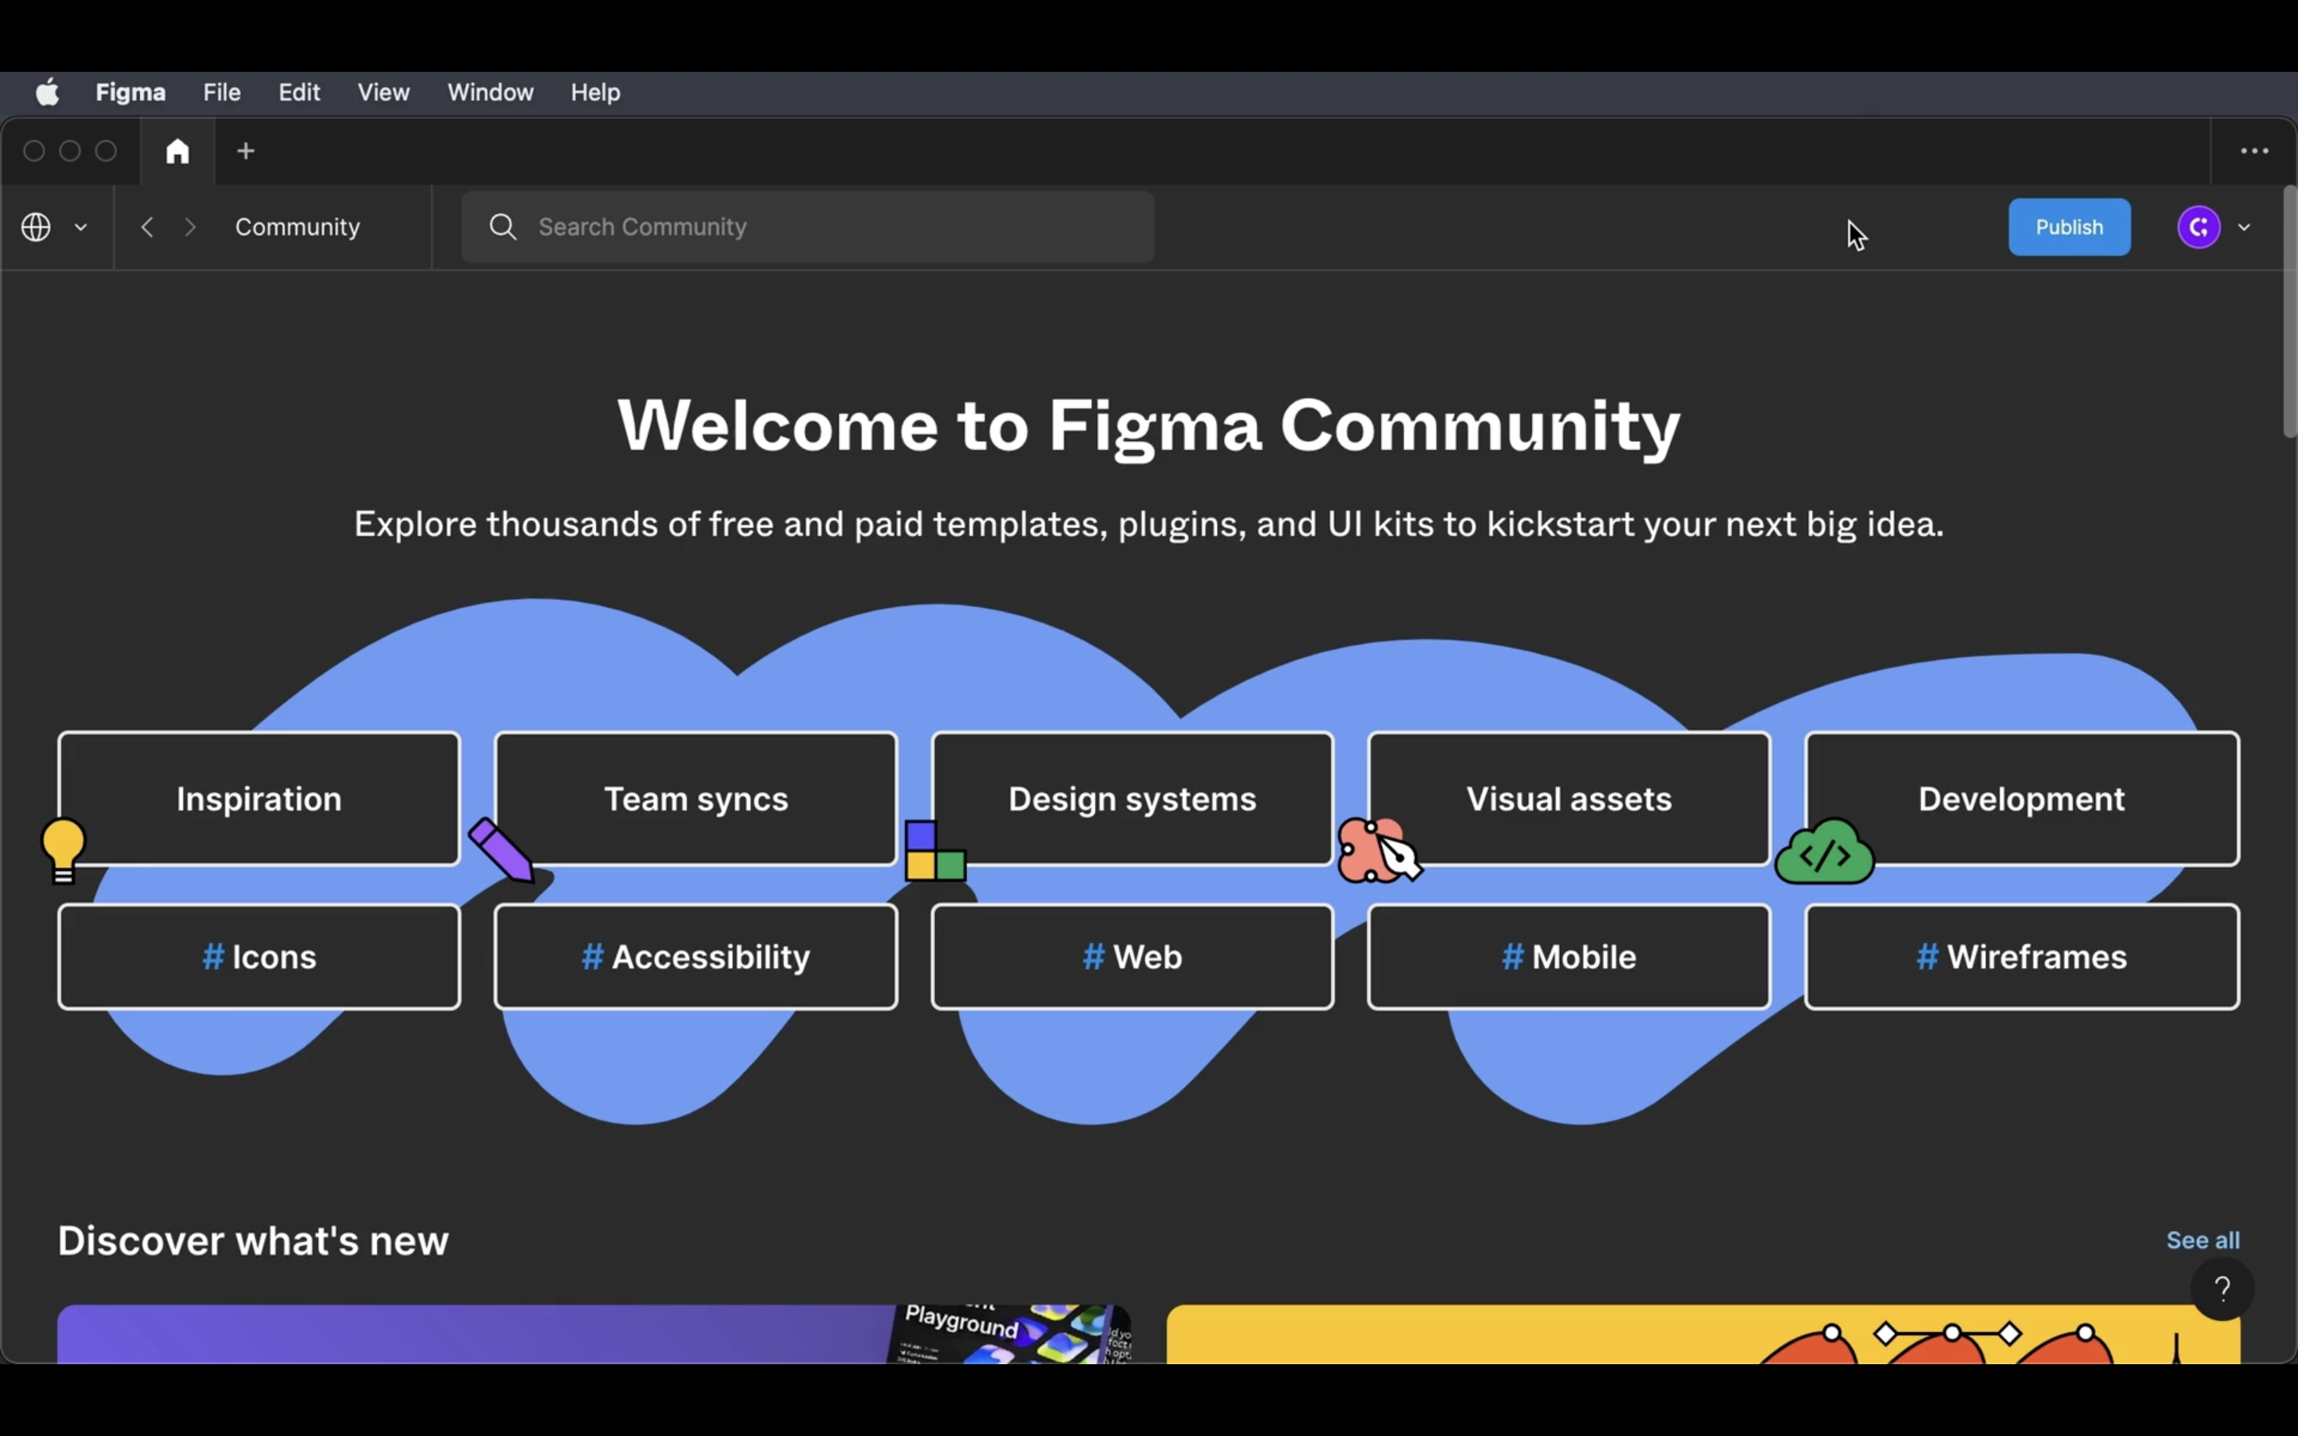Open the File menu
The width and height of the screenshot is (2298, 1436).
tap(221, 92)
